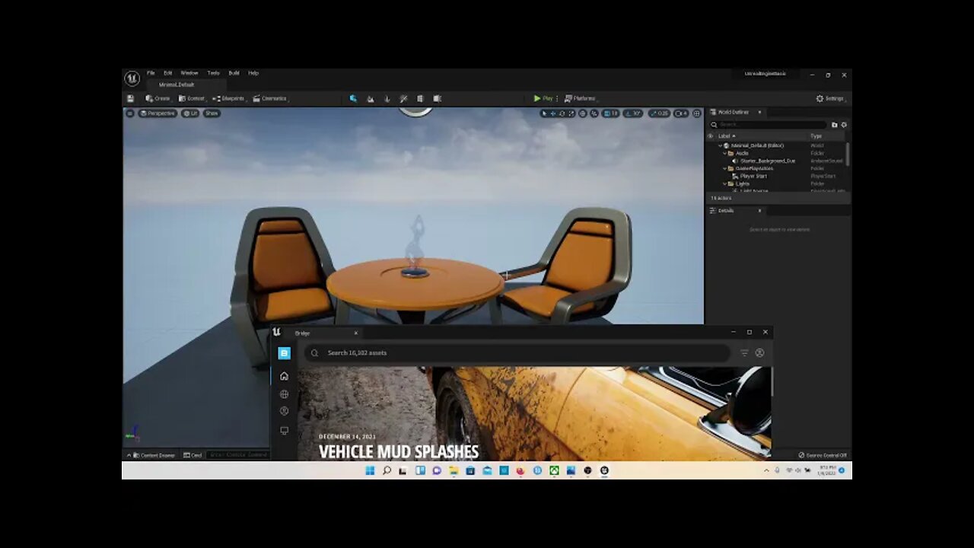Open the editor Settings dropdown
The height and width of the screenshot is (548, 974).
coord(830,98)
